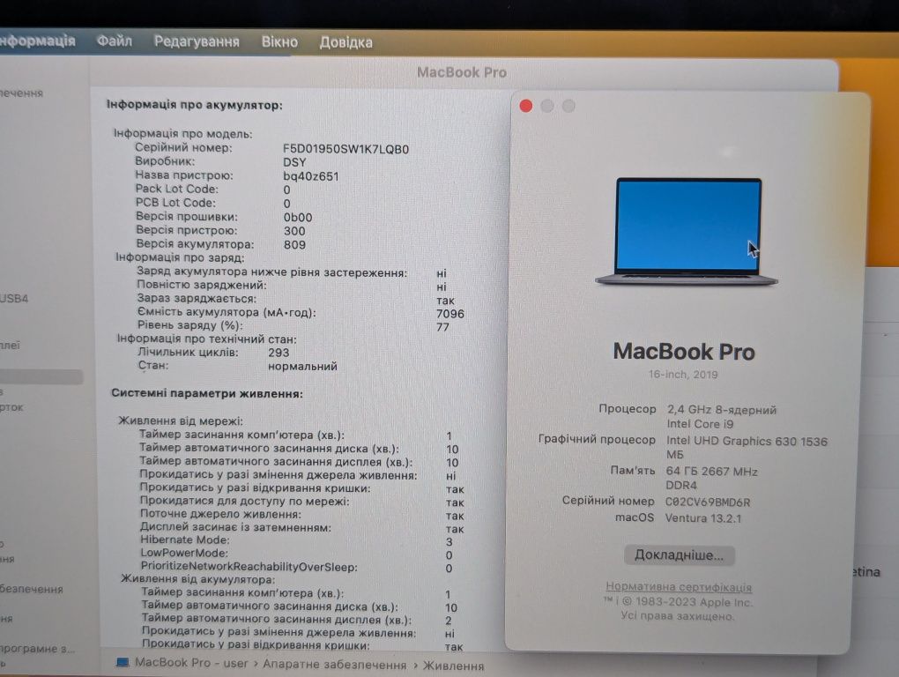Click 'MacBook Pro - user' in path bar
The width and height of the screenshot is (899, 677).
191,663
